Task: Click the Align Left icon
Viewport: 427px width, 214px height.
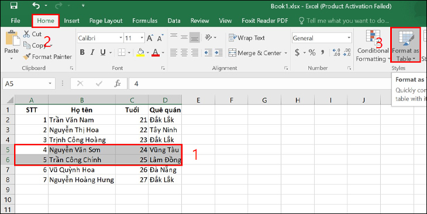Action: coord(174,52)
